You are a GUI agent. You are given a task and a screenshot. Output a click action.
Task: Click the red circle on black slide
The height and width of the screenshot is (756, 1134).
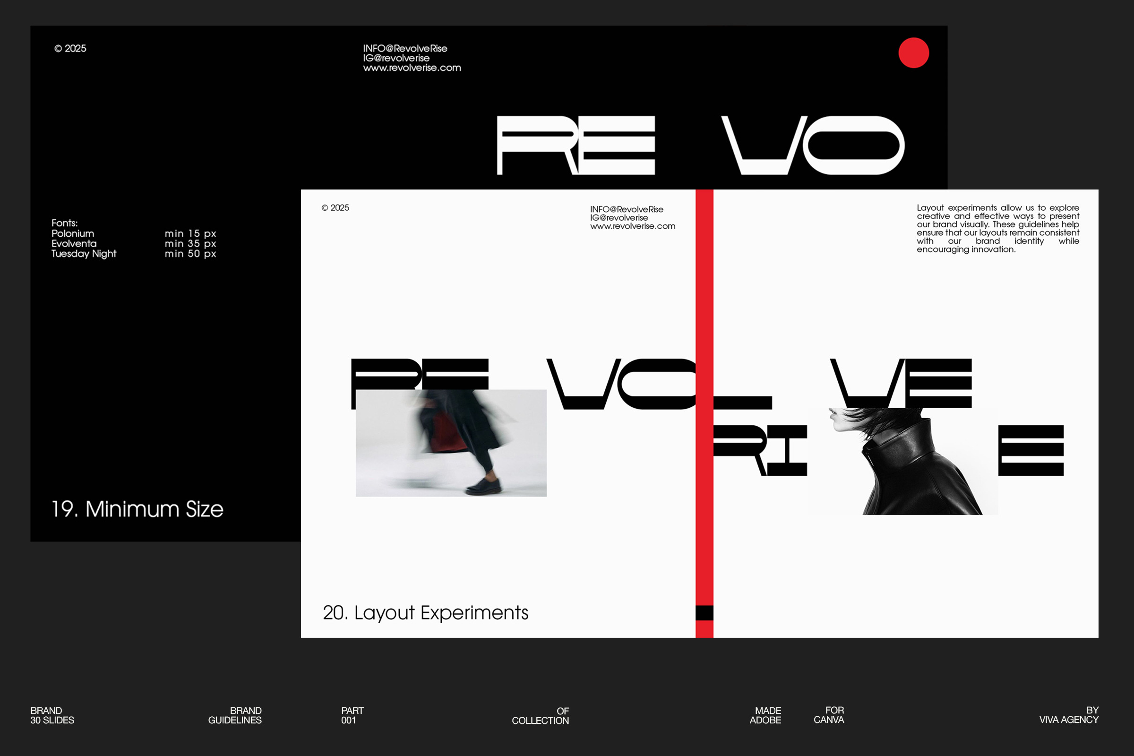913,52
